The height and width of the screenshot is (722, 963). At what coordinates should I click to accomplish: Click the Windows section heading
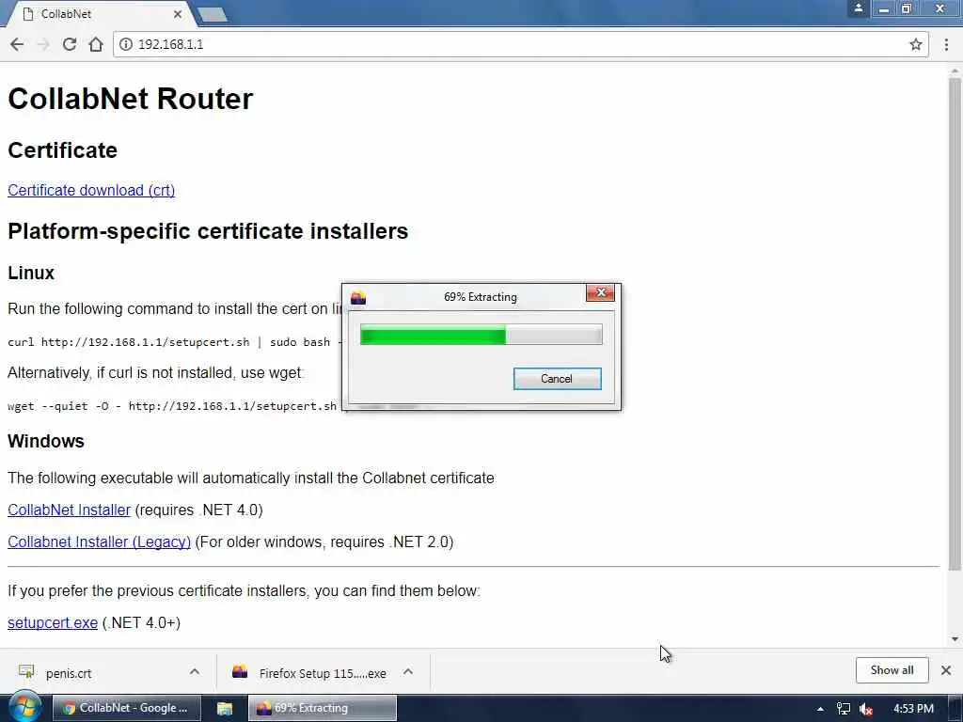(46, 442)
